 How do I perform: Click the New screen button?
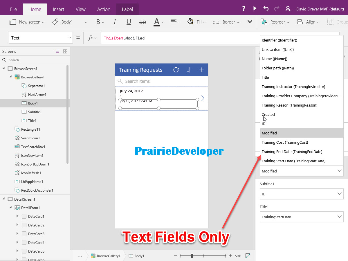pyautogui.click(x=27, y=22)
